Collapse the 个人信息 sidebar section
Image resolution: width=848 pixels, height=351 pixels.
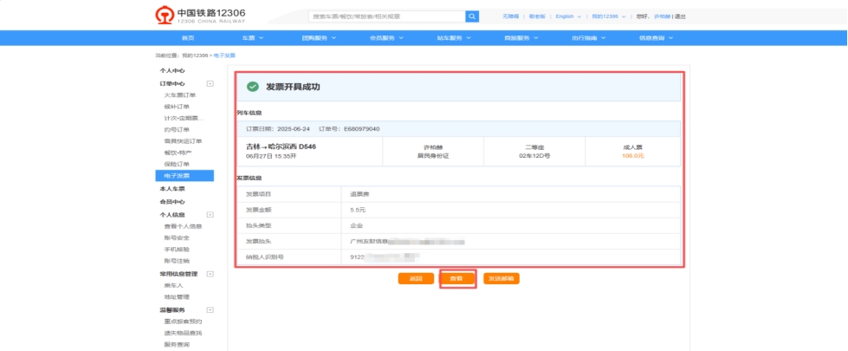pyautogui.click(x=210, y=215)
